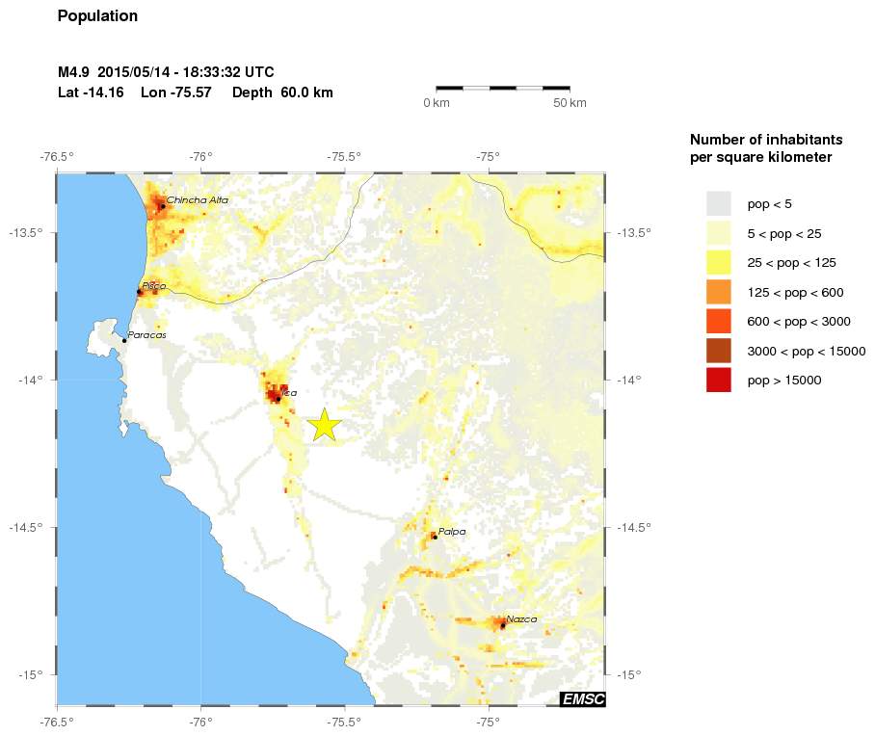Click the Pisco city marker dot
Screen dimensions: 875x736
click(x=140, y=291)
